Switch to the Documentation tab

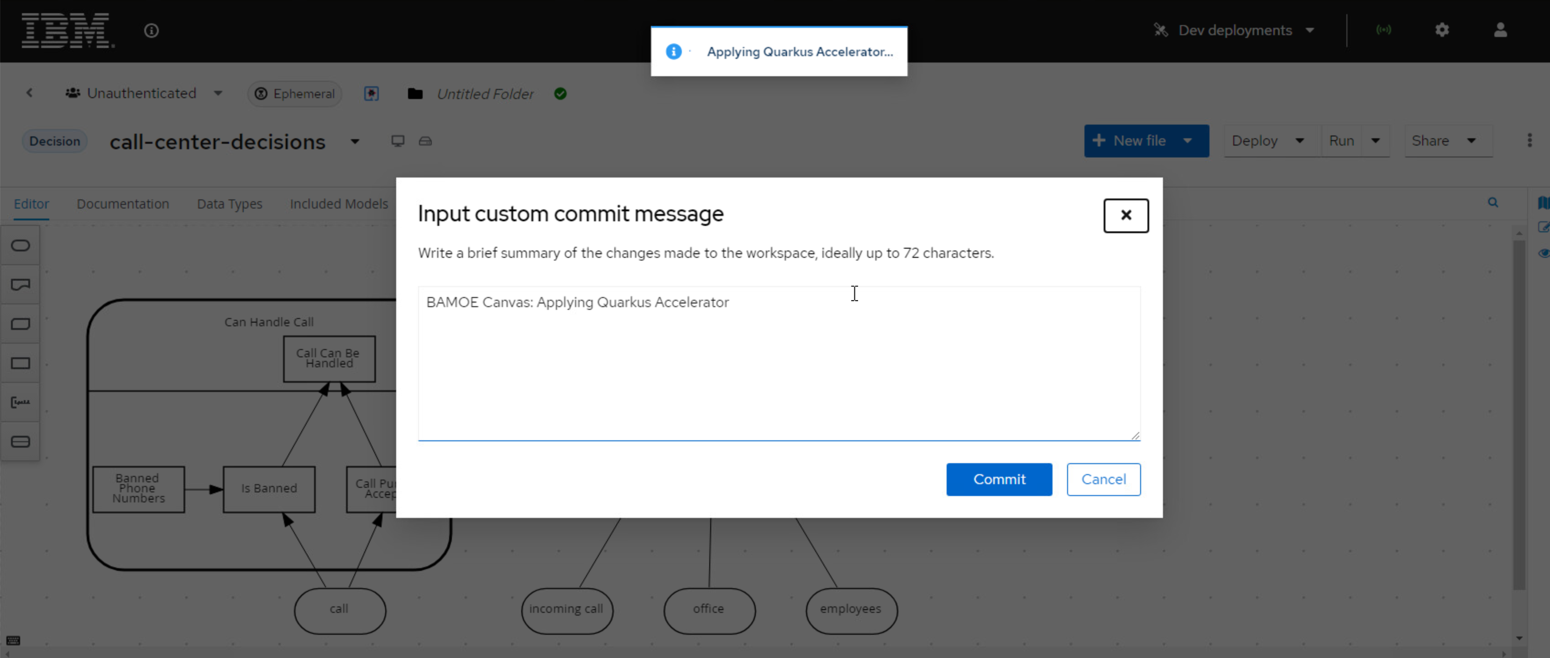click(x=123, y=204)
